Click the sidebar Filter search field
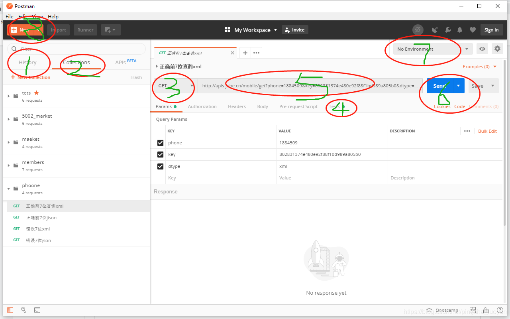The height and width of the screenshot is (319, 510). pyautogui.click(x=76, y=49)
